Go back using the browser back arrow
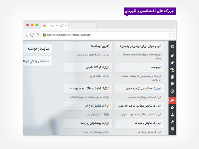Image resolution: width=199 pixels, height=149 pixels. pos(27,35)
